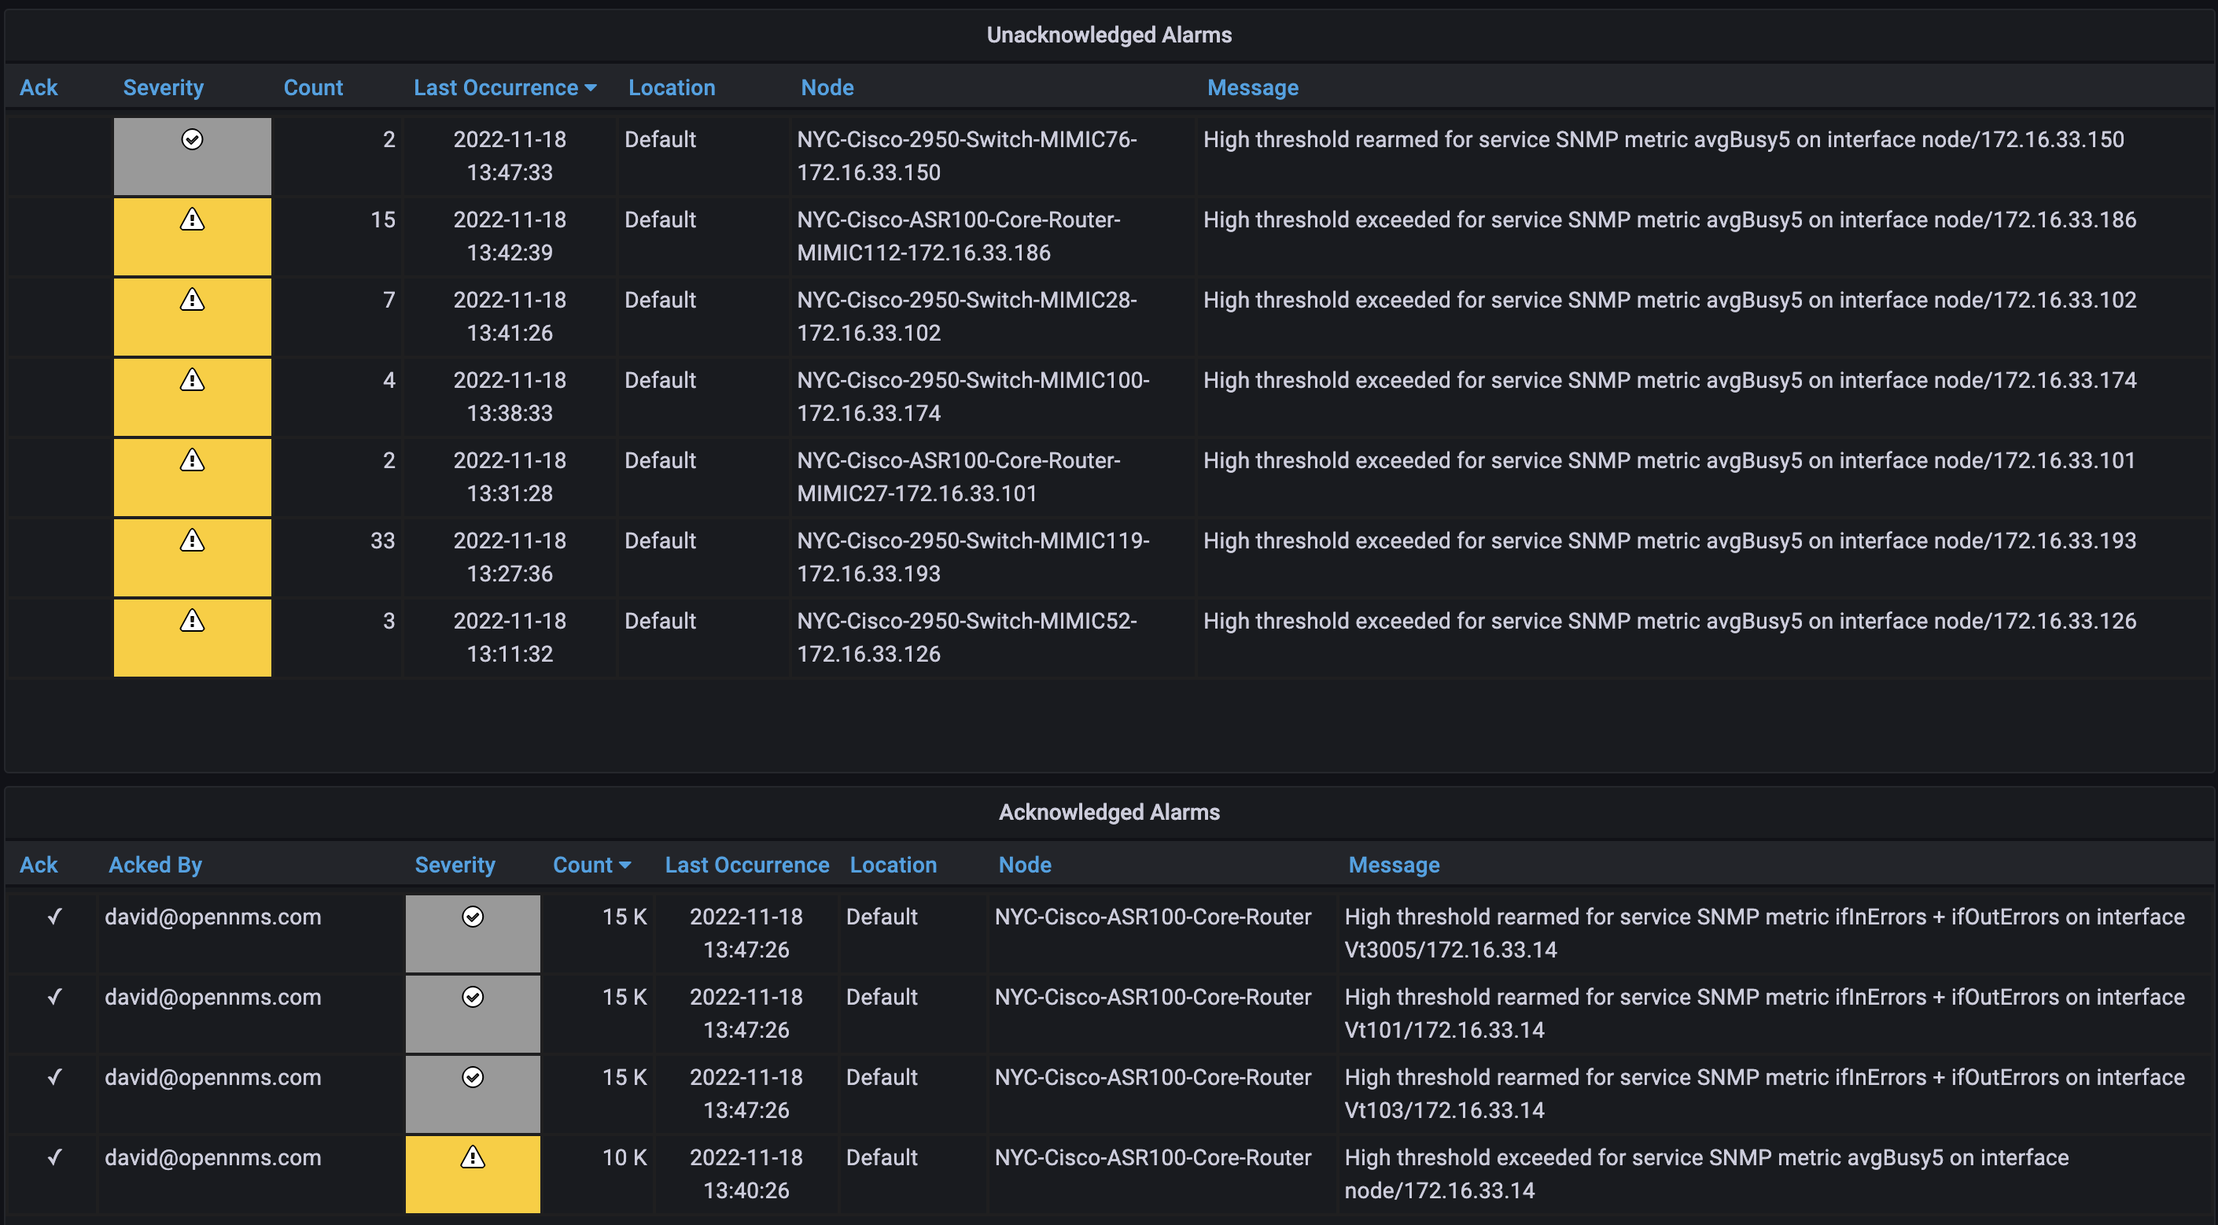The width and height of the screenshot is (2218, 1225).
Task: Click the Acknowledged Alarms panel title
Action: pos(1109,811)
